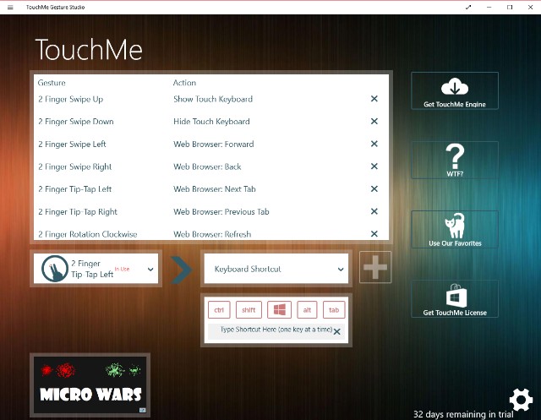Open the gesture selection dropdown

[x=96, y=269]
